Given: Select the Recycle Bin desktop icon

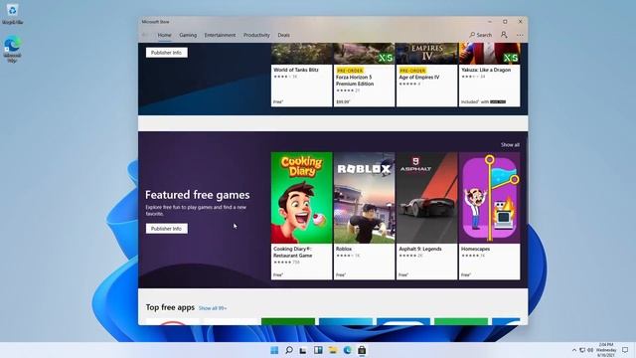Looking at the screenshot, I should coord(12,14).
